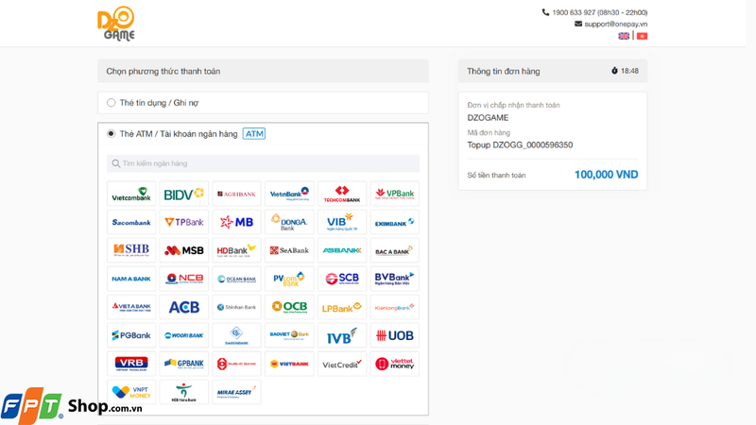Select the VIB bank logo
This screenshot has width=756, height=425.
(x=342, y=222)
